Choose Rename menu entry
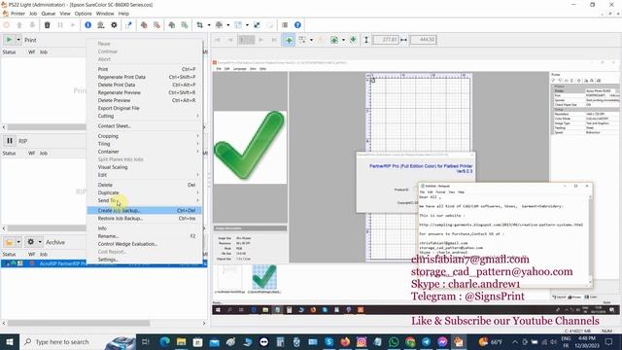 pyautogui.click(x=144, y=236)
